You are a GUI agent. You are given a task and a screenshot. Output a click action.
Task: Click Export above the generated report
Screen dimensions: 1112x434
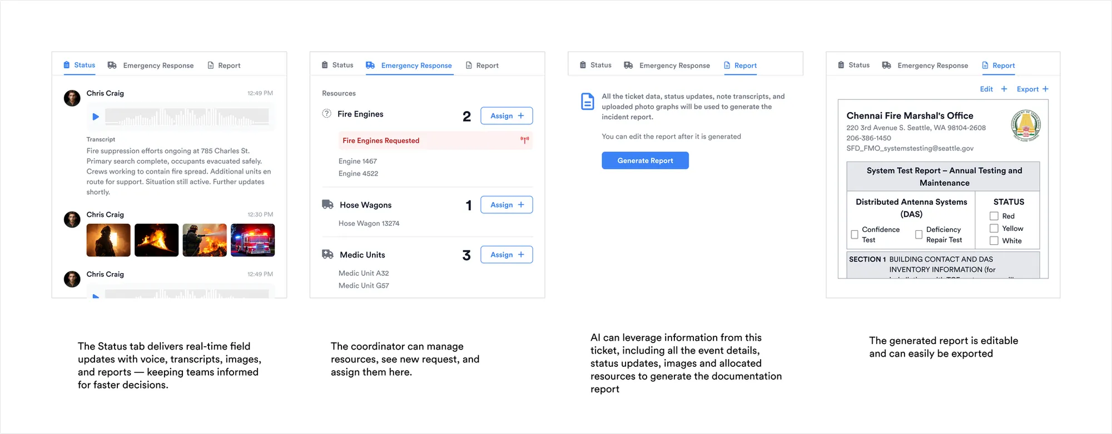tap(1032, 89)
